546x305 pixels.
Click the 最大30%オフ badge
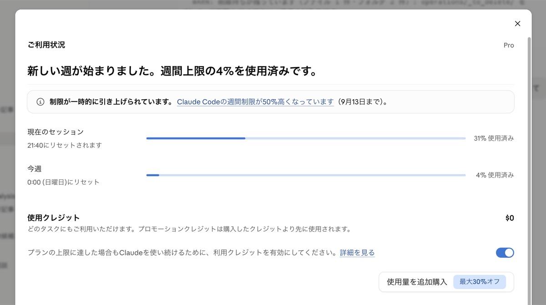coord(480,282)
